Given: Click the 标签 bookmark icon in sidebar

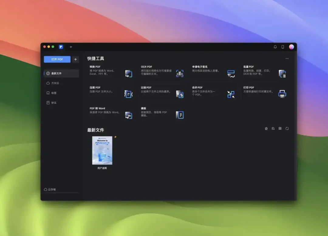Looking at the screenshot, I should pos(48,93).
